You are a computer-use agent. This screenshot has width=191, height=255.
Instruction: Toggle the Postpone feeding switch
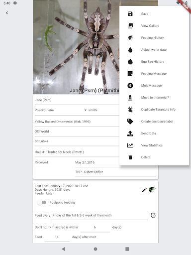42,202
